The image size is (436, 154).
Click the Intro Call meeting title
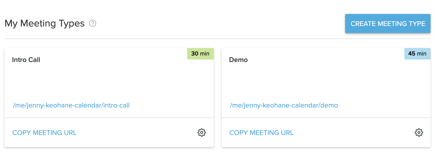pos(26,60)
